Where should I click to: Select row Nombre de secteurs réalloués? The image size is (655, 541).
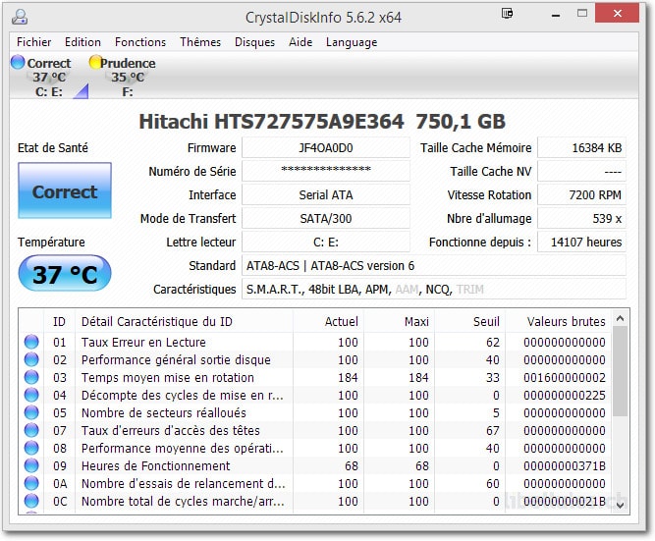pyautogui.click(x=315, y=412)
